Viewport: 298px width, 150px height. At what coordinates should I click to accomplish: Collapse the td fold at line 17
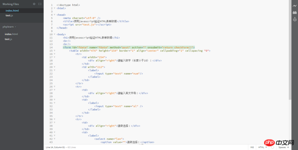54,57
